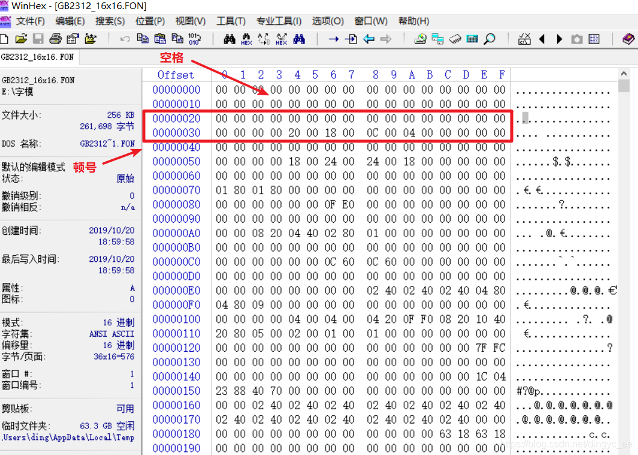This screenshot has height=455, width=638.
Task: Click the camera Snapshot icon
Action: click(x=576, y=39)
